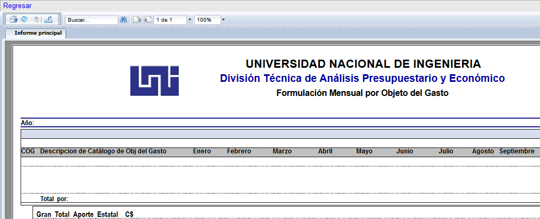
Task: Click the Abril column header
Action: [x=325, y=151]
